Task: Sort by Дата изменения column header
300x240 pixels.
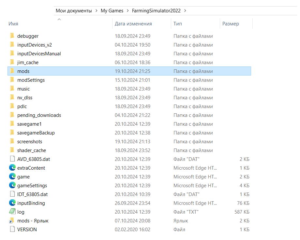Action: tap(133, 24)
